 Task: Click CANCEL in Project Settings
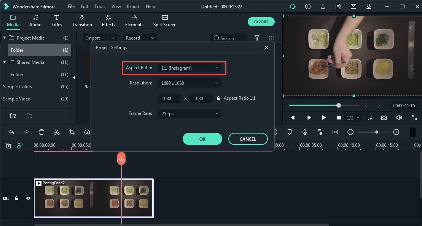[x=248, y=139]
